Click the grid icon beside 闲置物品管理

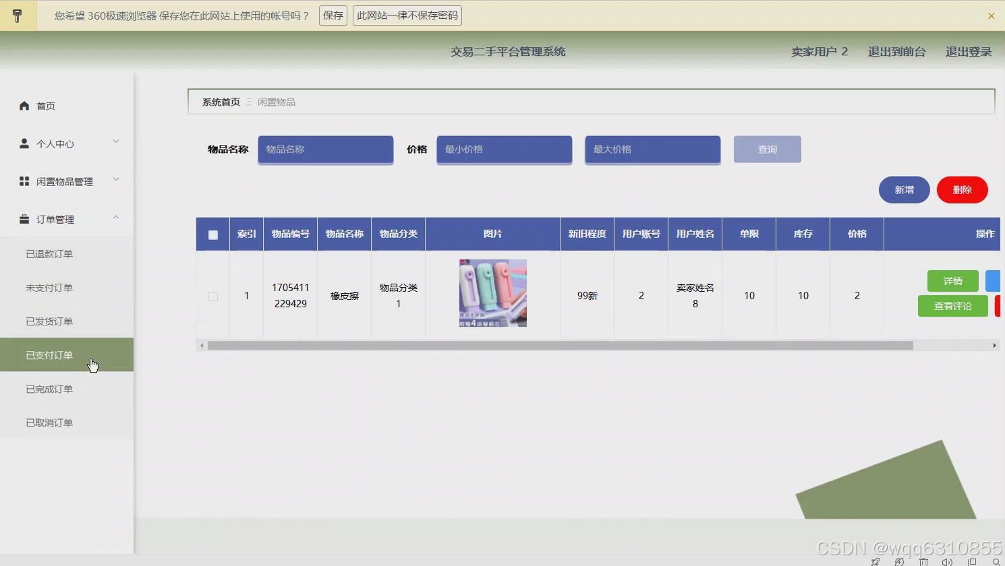[24, 181]
